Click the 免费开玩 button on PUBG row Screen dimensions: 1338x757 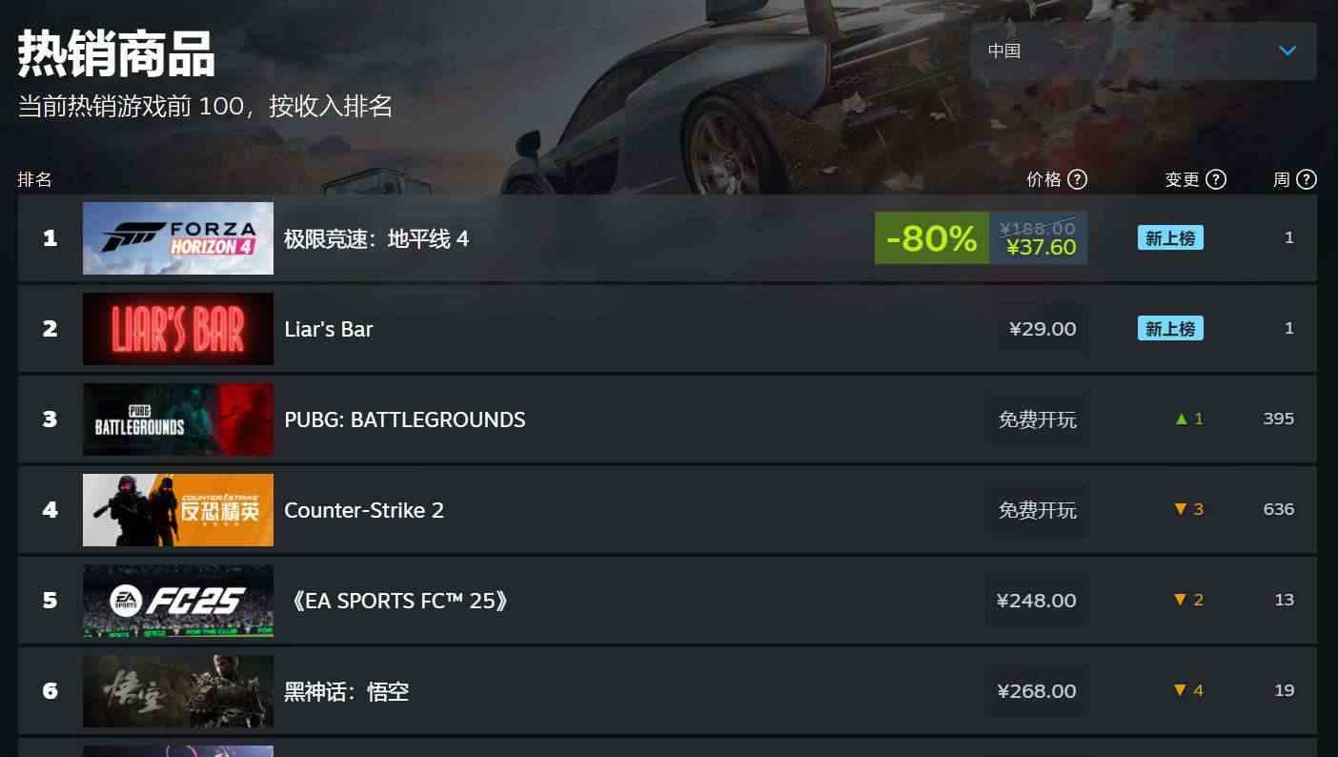click(x=1037, y=419)
